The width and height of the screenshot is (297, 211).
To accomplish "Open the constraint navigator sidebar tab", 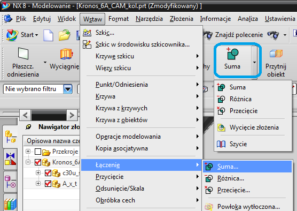I will 11,159.
